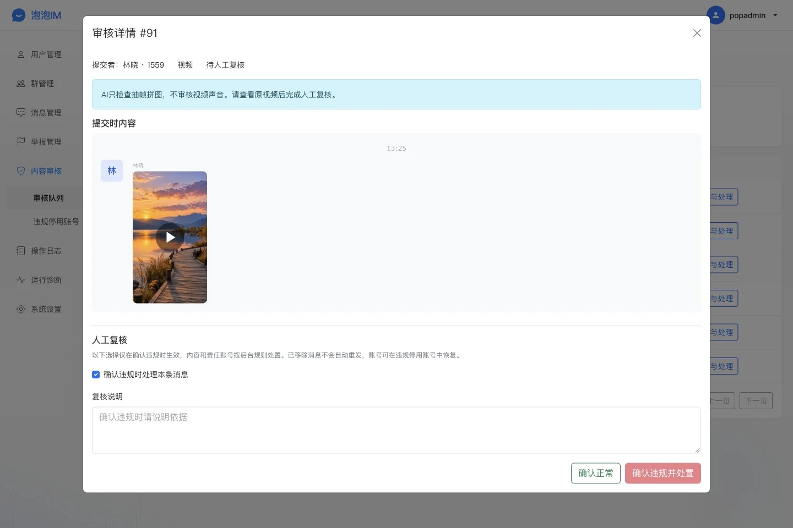Click submitter text 林晓 · 1559

143,65
